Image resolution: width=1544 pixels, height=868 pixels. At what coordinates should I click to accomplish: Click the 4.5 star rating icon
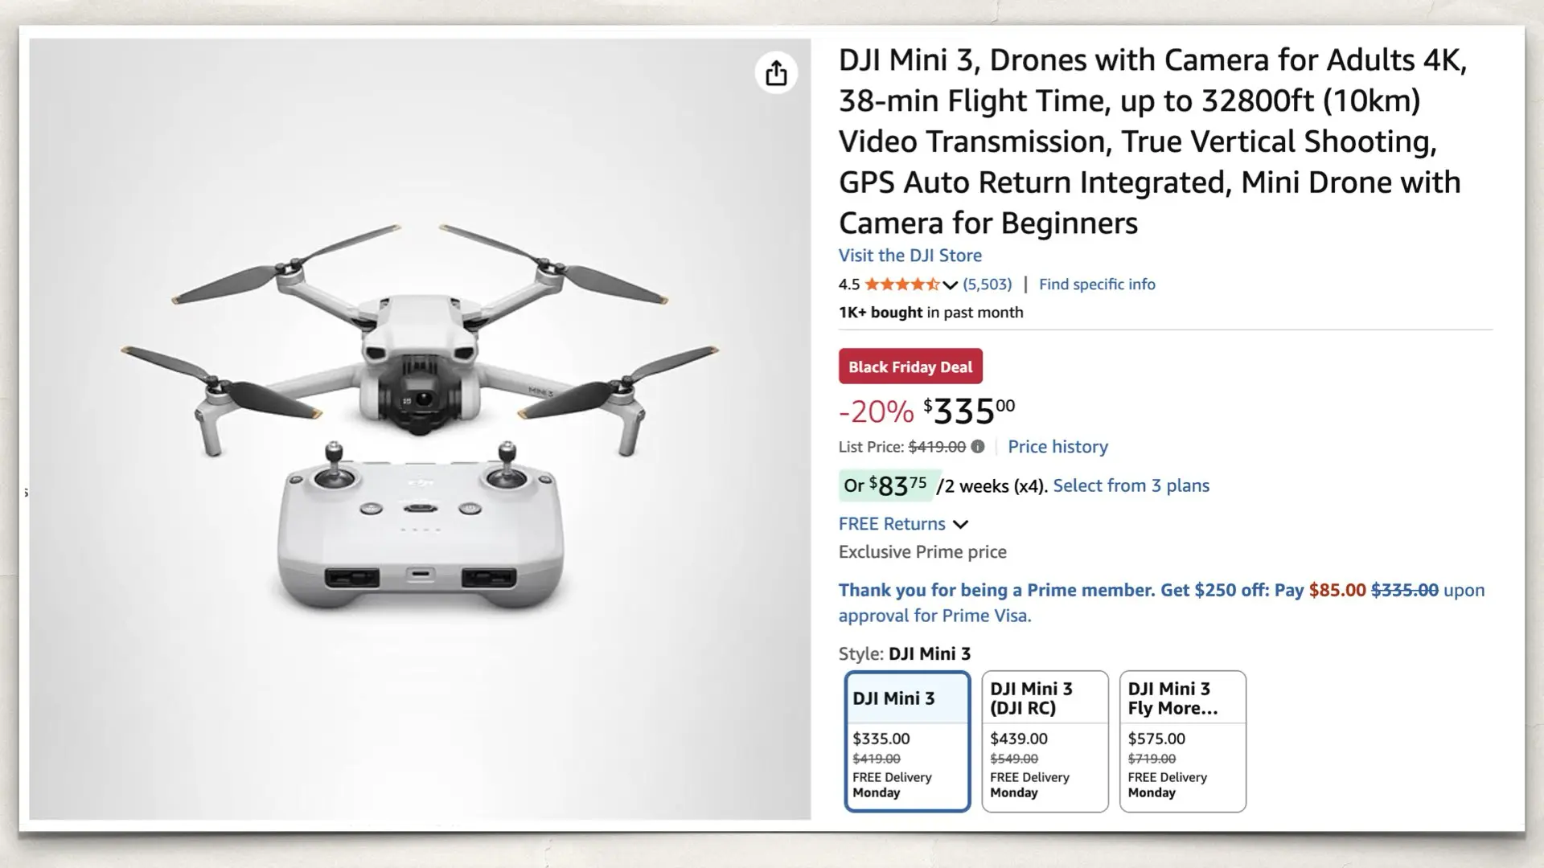(x=901, y=284)
